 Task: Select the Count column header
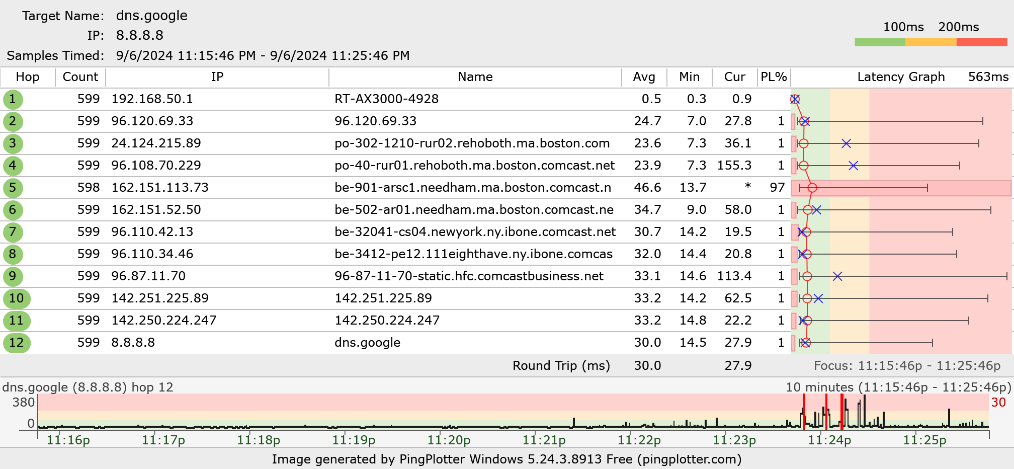click(80, 77)
